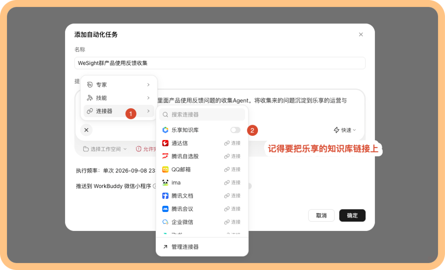
Task: Click the 腾讯文档 icon
Action: coord(165,196)
